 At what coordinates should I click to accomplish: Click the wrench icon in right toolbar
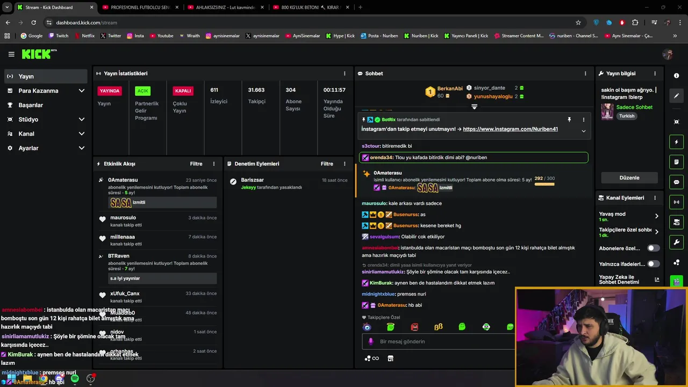pos(676,242)
